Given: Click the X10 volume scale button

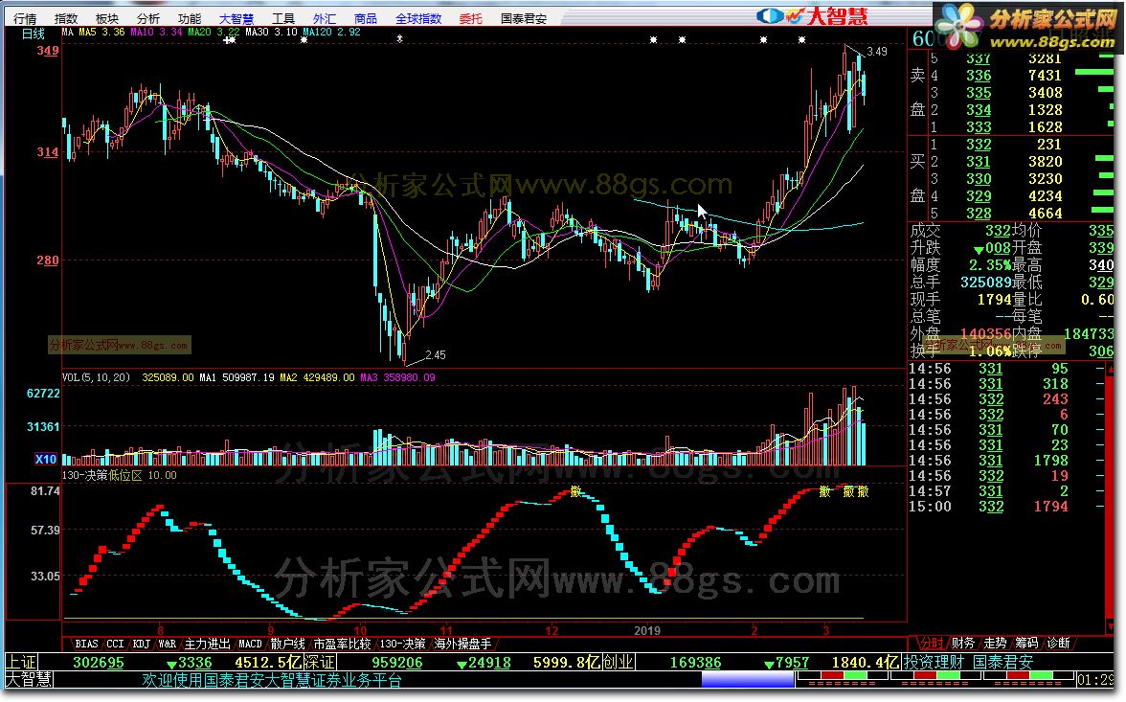Looking at the screenshot, I should [x=45, y=459].
